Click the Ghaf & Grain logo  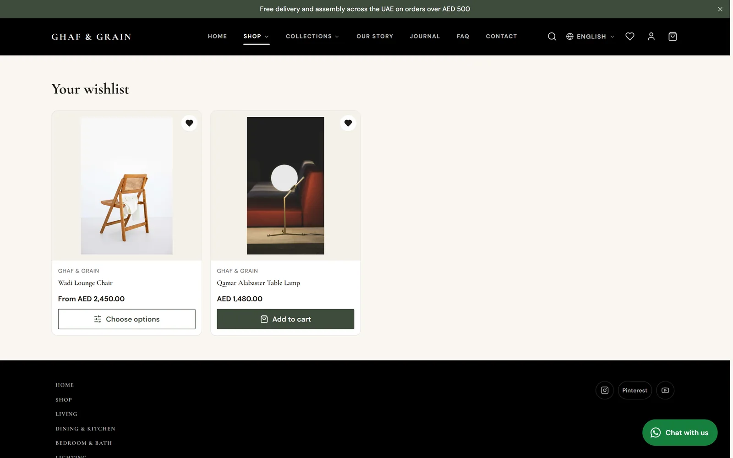point(91,37)
